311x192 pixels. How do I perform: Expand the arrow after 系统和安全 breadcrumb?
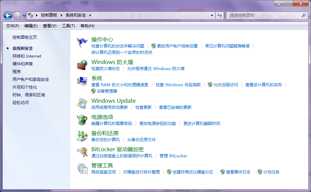click(x=90, y=15)
